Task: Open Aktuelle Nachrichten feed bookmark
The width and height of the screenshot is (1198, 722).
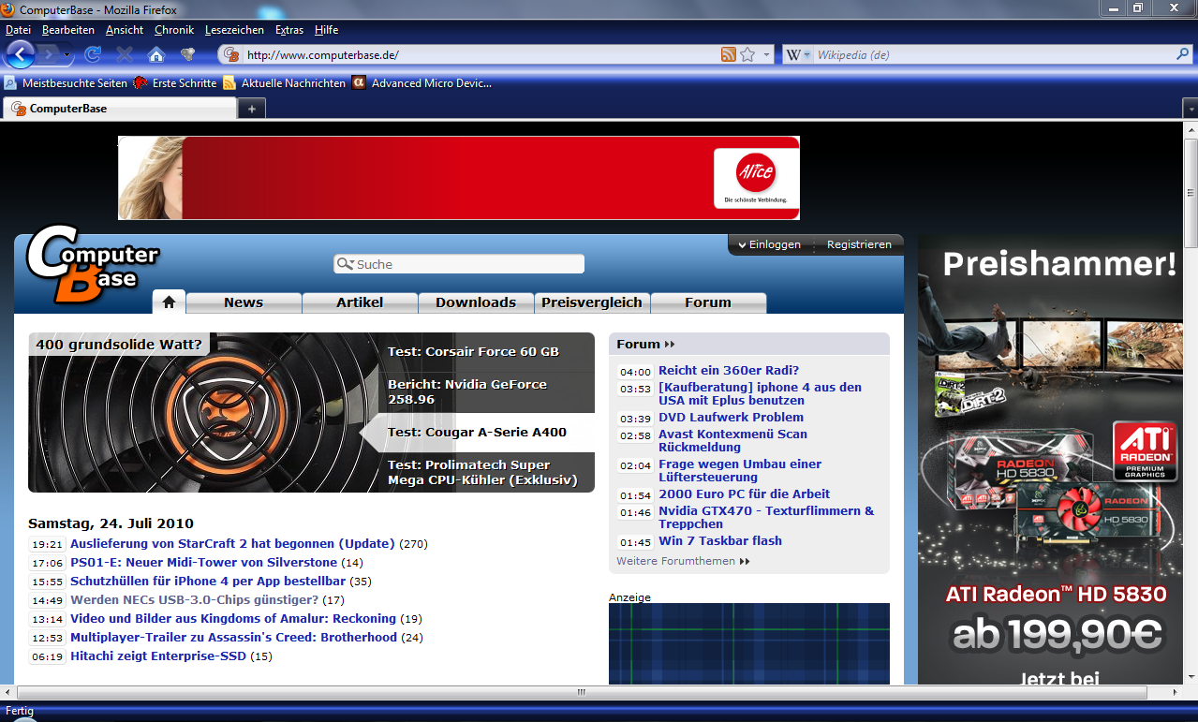Action: click(285, 82)
